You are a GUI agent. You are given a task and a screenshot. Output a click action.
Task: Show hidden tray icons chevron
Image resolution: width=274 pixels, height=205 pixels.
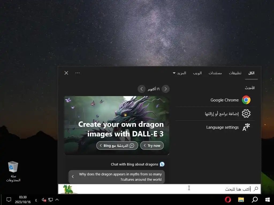[x=57, y=200]
